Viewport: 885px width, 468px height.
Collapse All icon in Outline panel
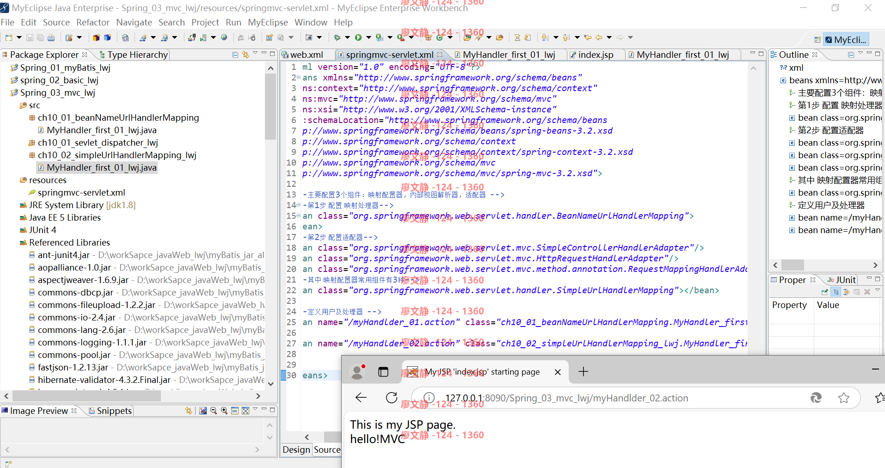pyautogui.click(x=851, y=55)
